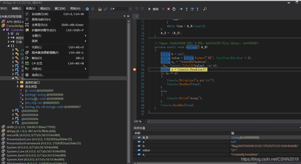Image resolution: width=301 pixels, height=164 pixels.
Task: Choose 全屏显示(U) from the view menu
Action: pos(56,25)
